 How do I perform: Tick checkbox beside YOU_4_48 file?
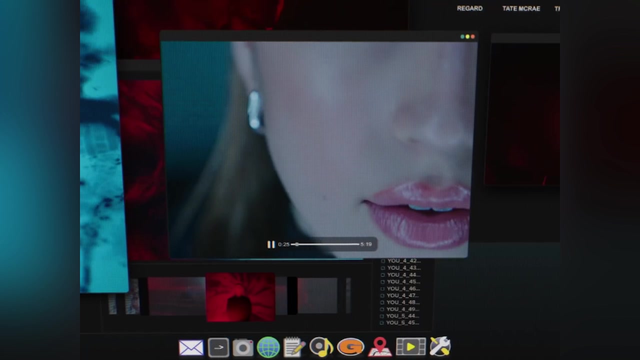pos(383,302)
